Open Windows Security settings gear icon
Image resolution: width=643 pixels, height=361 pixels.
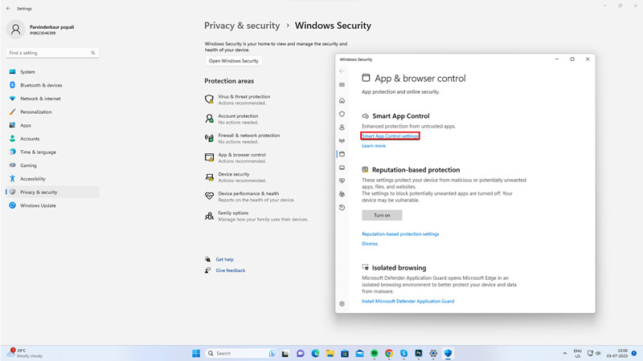342,304
